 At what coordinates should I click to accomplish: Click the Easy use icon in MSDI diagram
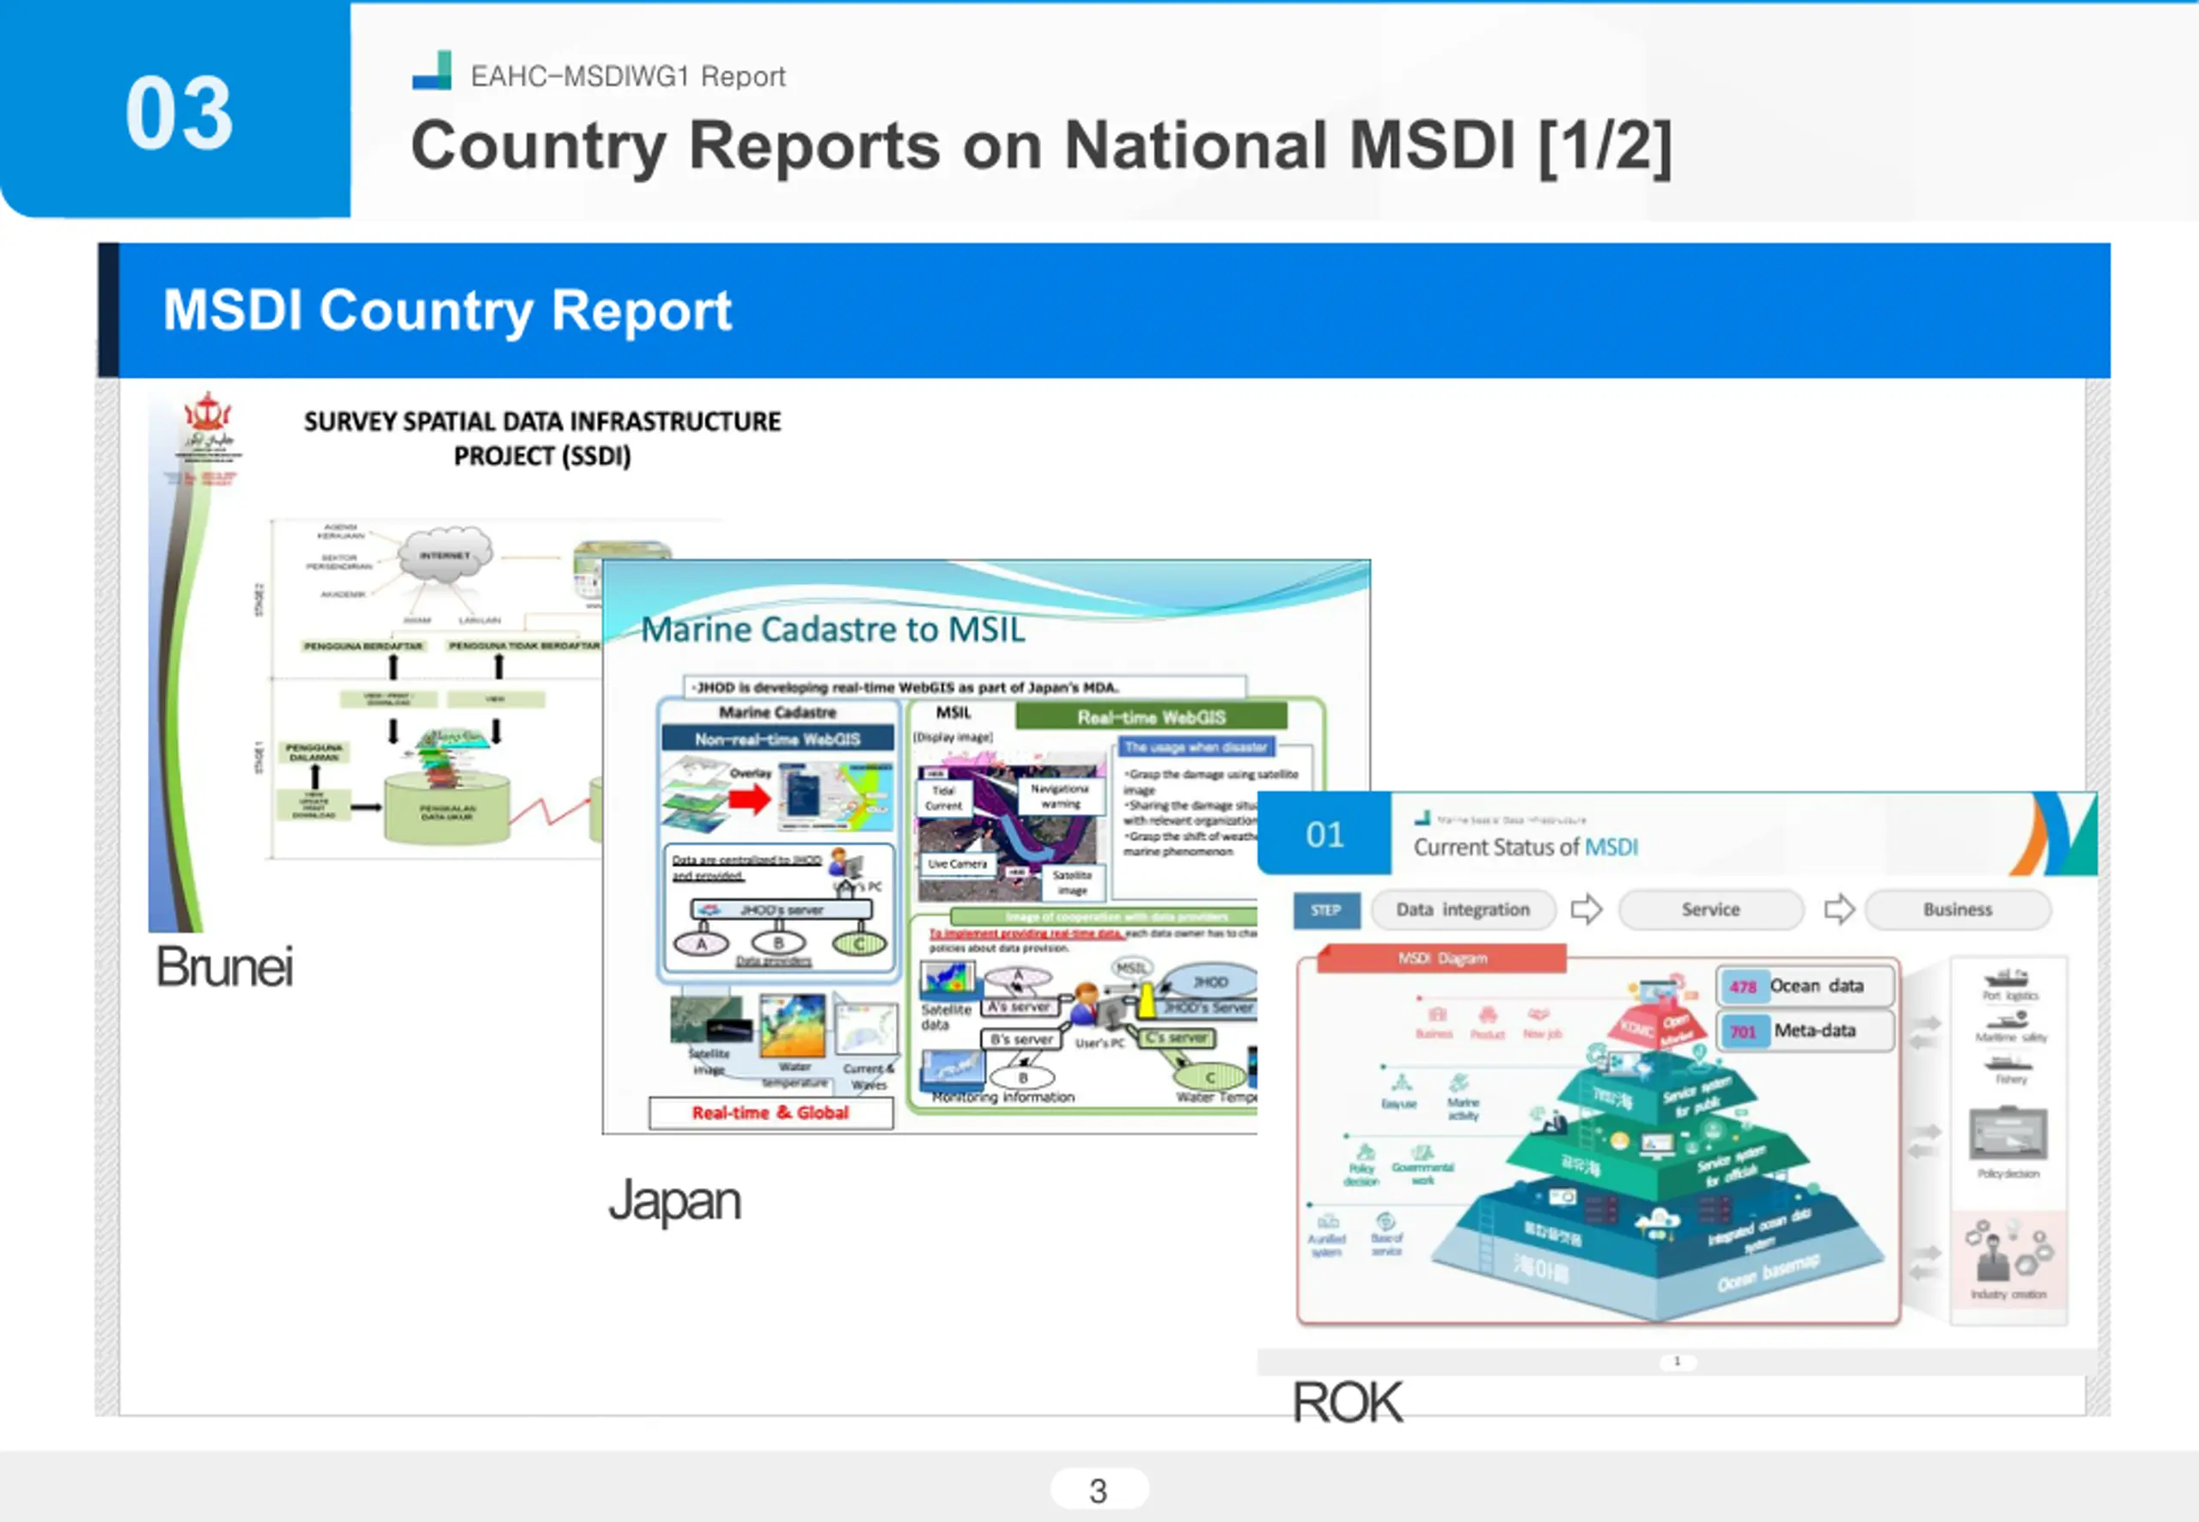[1400, 1083]
